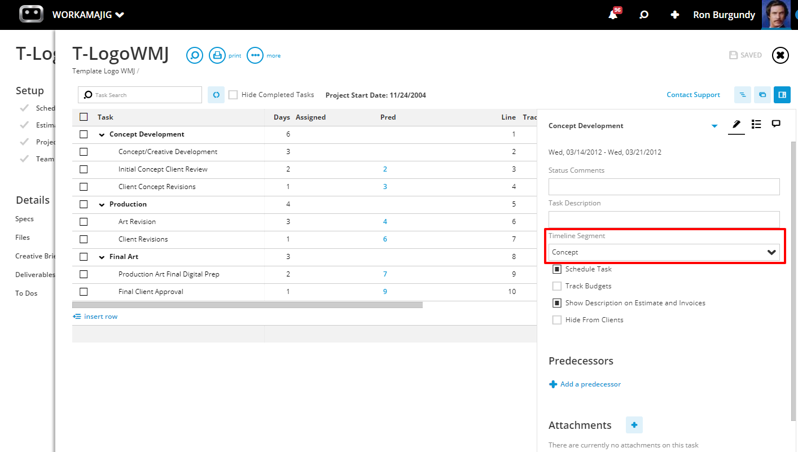Collapse the Final Art group

(x=102, y=257)
